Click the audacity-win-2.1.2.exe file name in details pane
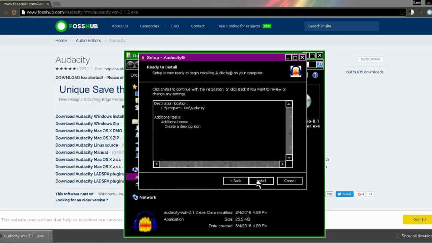The image size is (432, 243). point(185,213)
